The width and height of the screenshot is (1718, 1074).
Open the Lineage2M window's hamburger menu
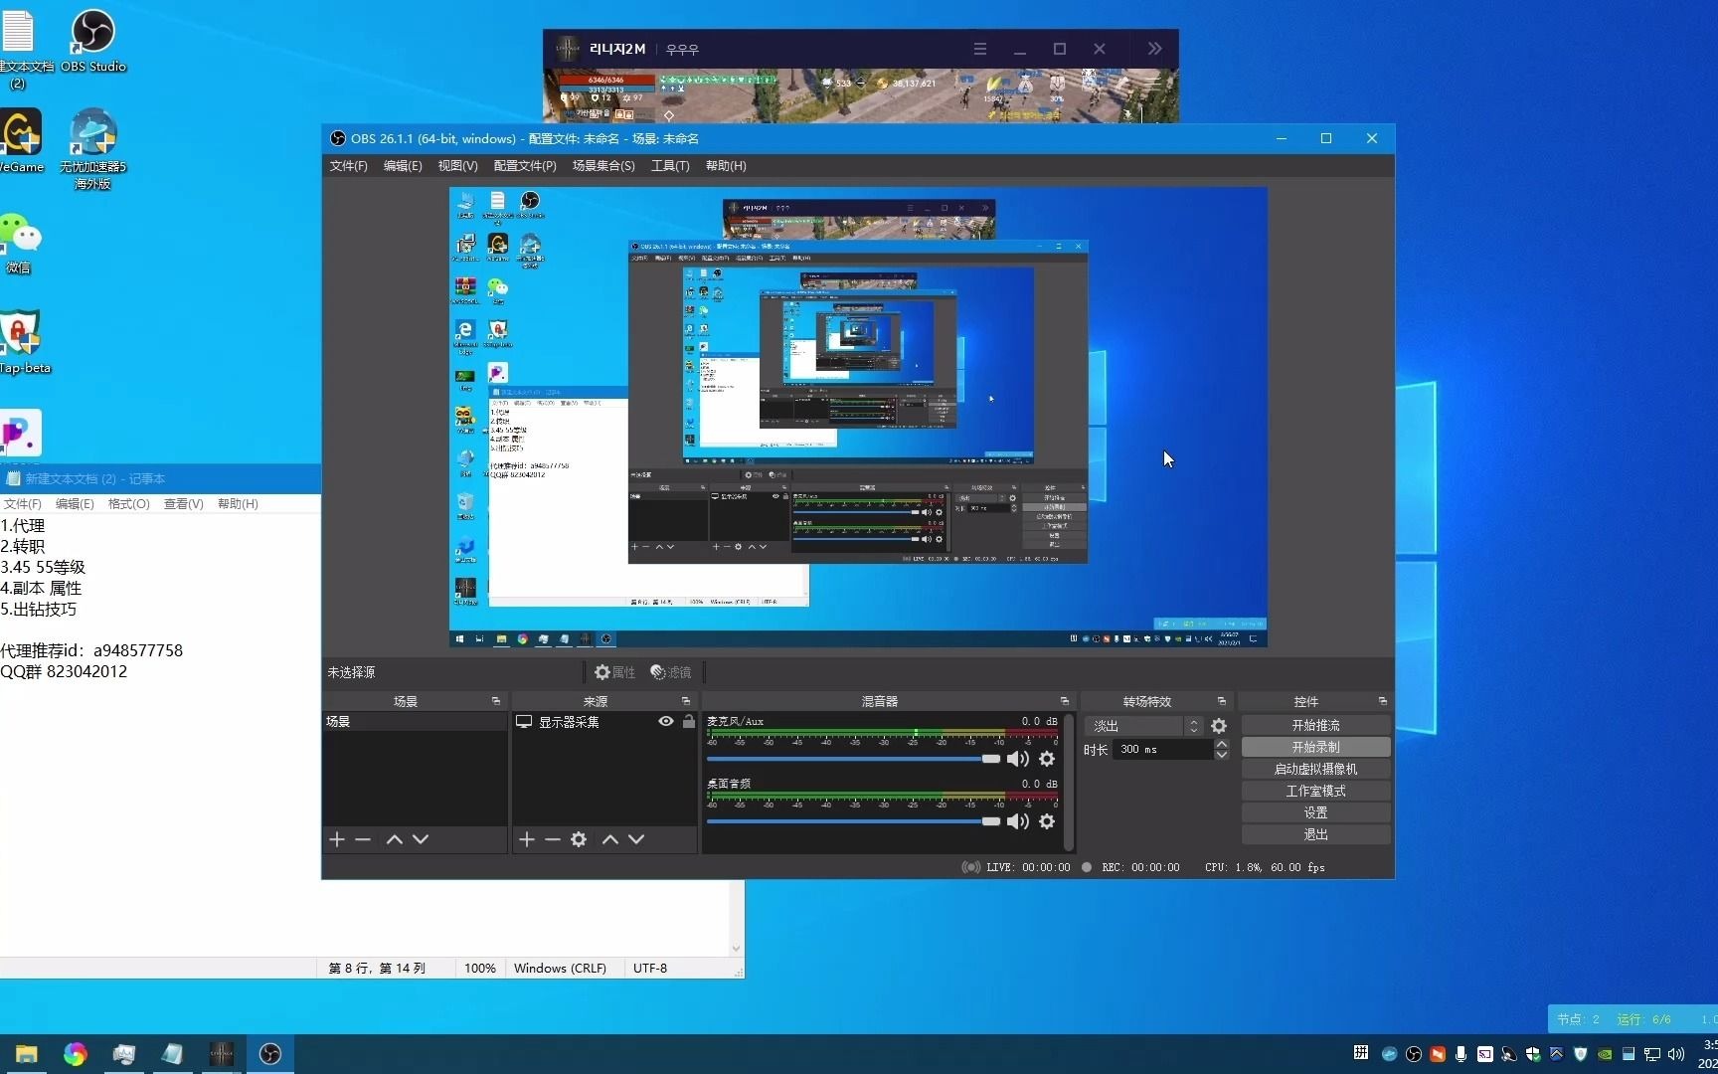click(980, 49)
